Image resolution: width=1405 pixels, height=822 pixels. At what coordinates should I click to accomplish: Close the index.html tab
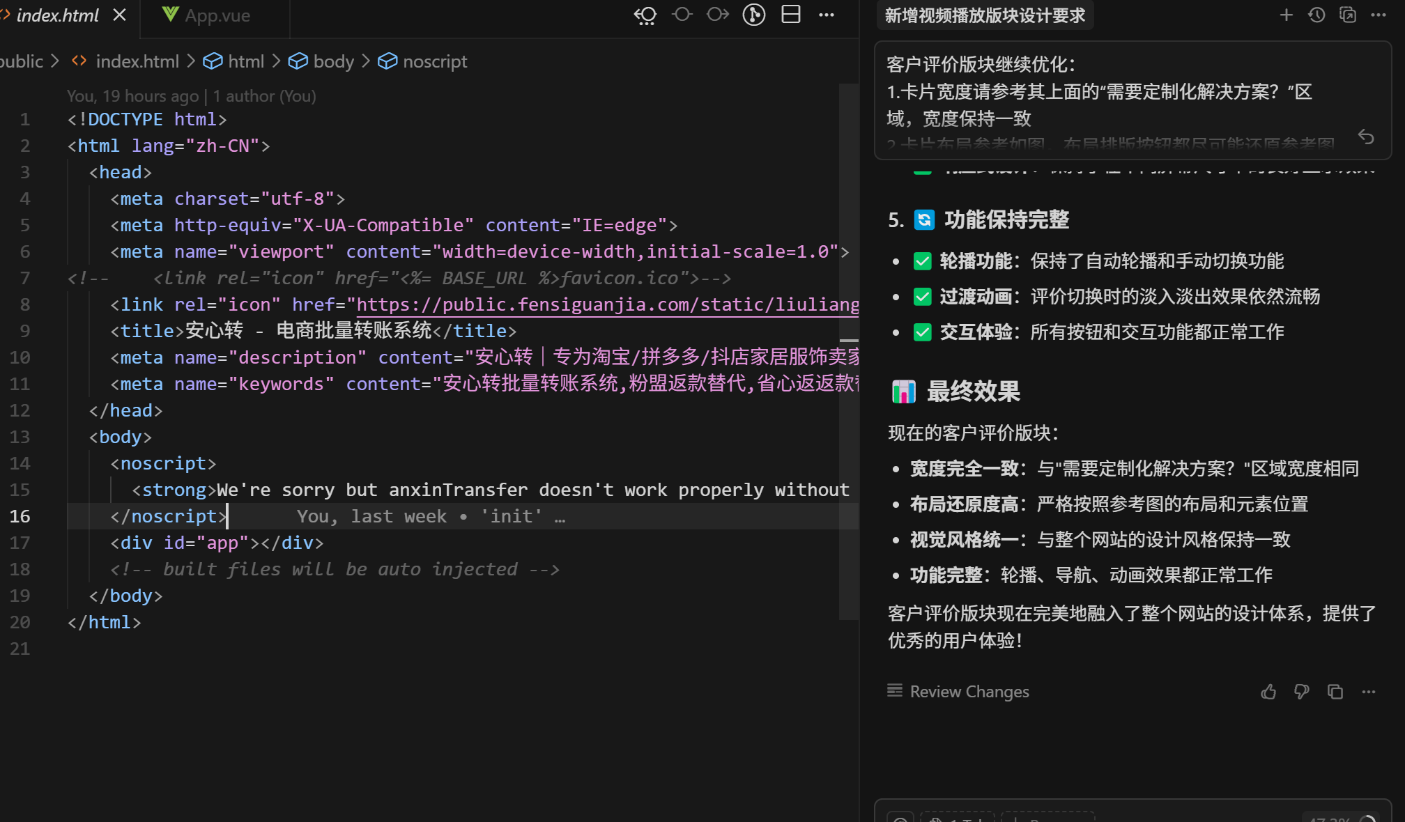[x=120, y=15]
